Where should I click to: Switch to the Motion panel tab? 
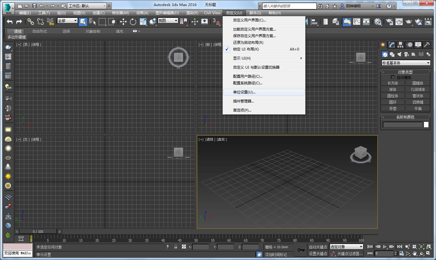click(x=409, y=45)
